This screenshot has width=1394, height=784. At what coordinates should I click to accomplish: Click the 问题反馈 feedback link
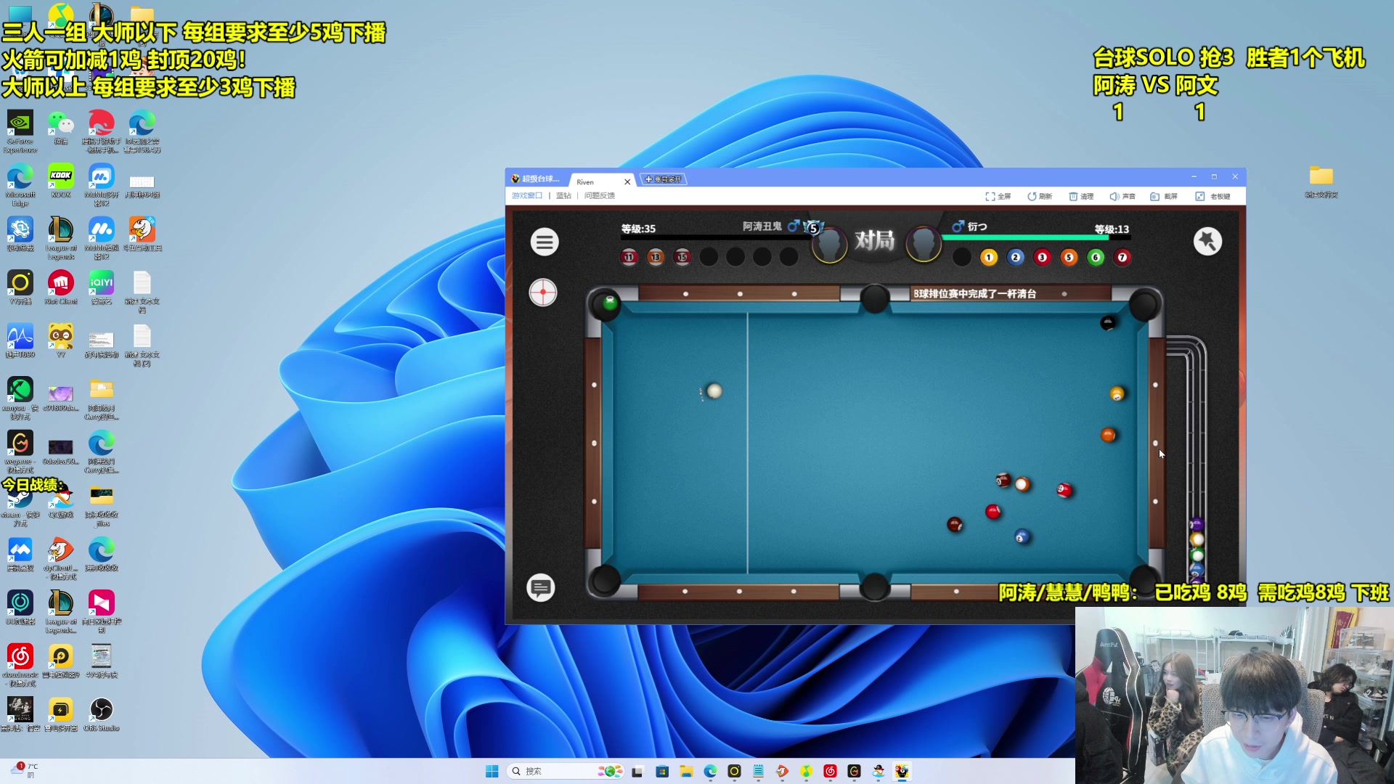(600, 195)
